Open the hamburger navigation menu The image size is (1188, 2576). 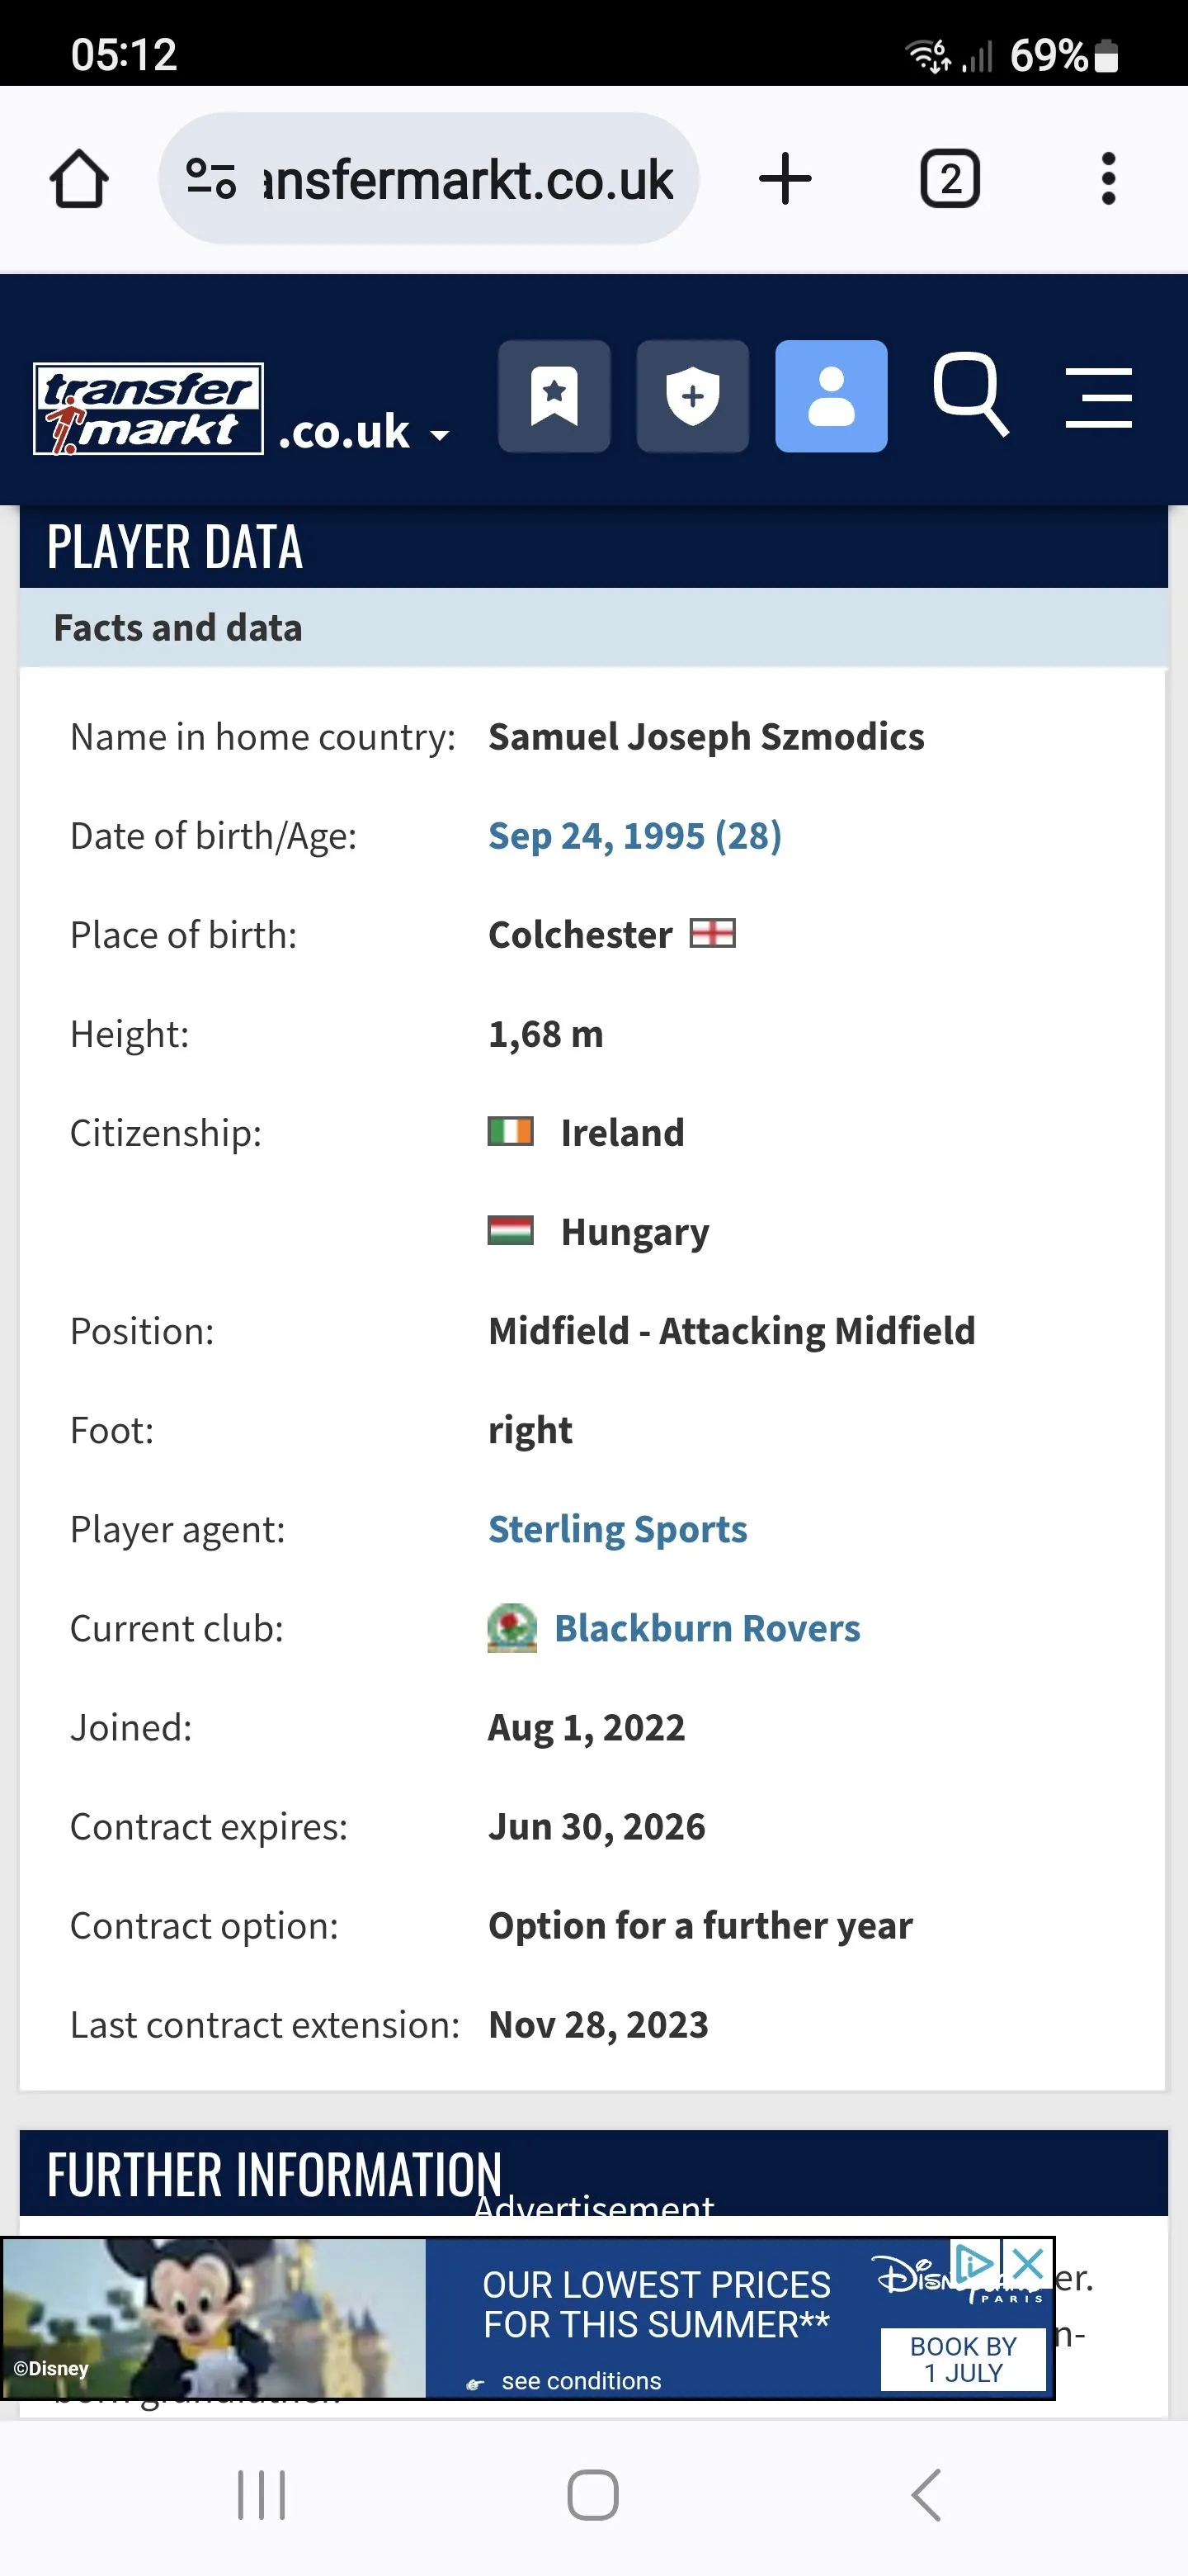coord(1098,397)
